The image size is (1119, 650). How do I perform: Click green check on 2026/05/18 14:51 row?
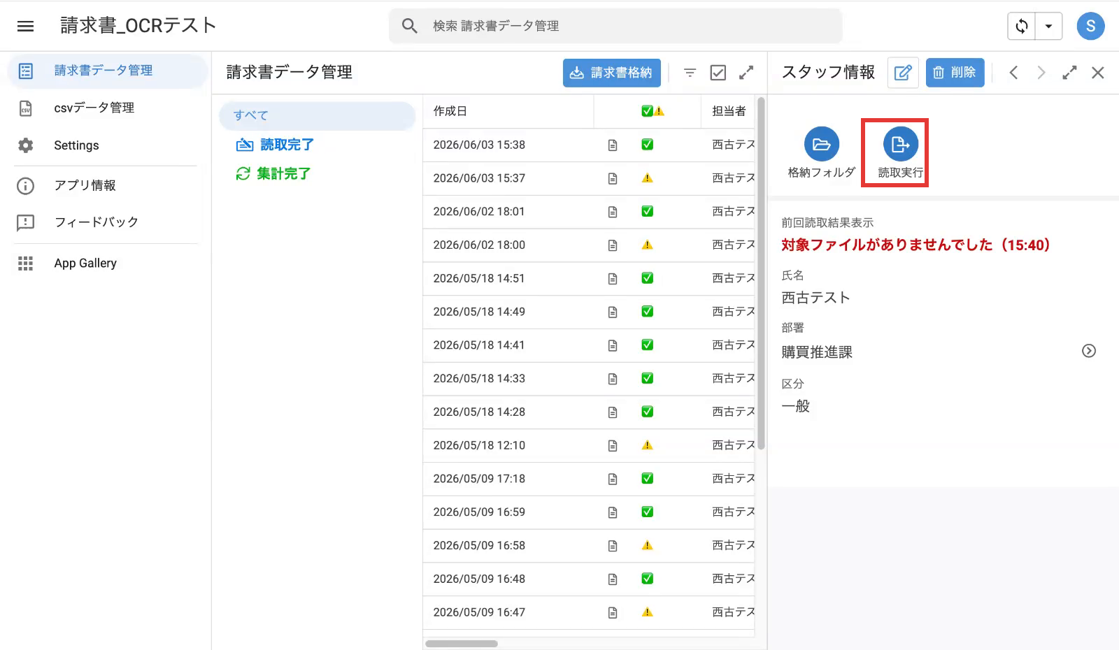[648, 278]
